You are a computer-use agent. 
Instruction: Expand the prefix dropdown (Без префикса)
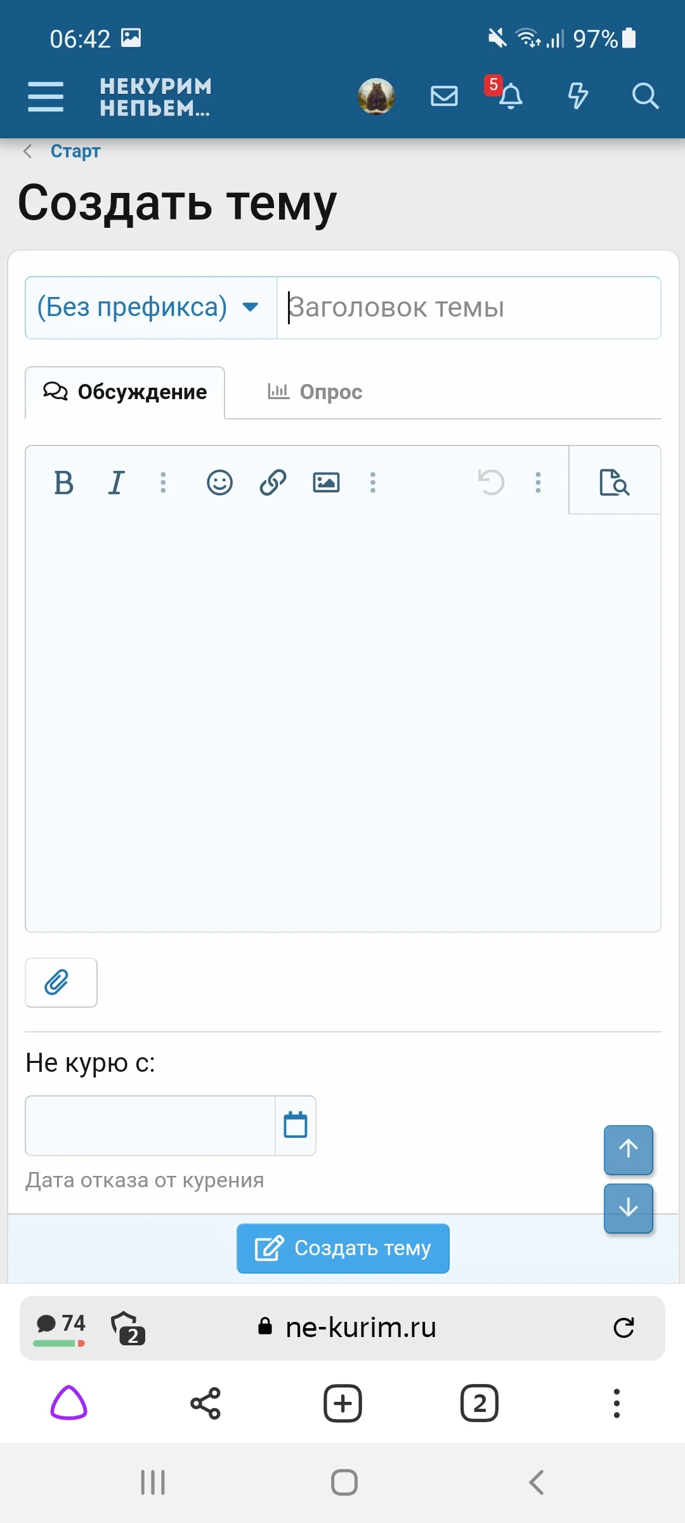[151, 308]
